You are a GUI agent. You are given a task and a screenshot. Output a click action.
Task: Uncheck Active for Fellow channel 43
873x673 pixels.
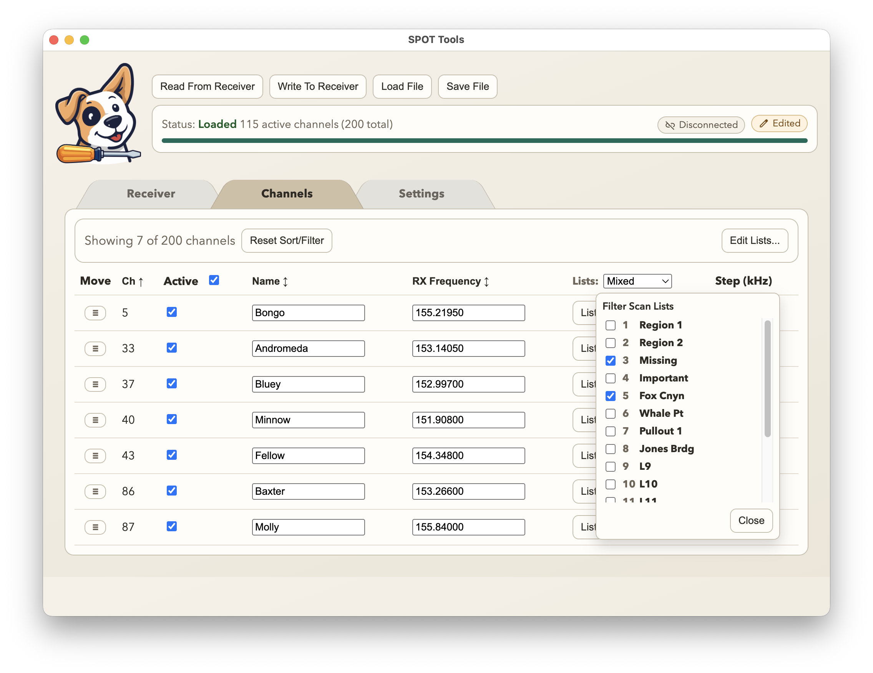tap(171, 455)
